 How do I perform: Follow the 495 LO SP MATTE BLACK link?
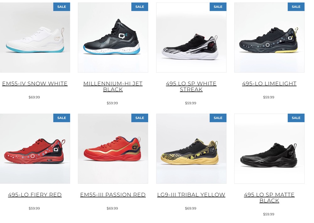269,198
